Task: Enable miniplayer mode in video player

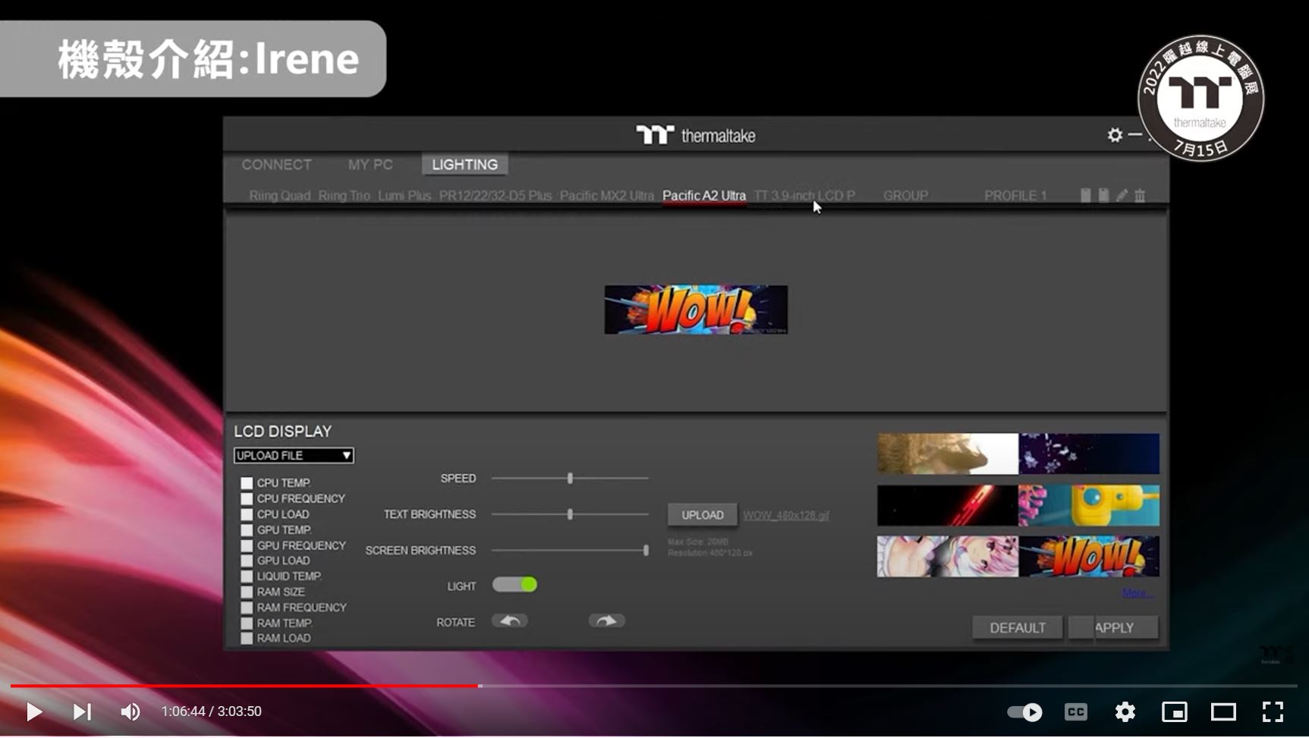Action: 1174,711
